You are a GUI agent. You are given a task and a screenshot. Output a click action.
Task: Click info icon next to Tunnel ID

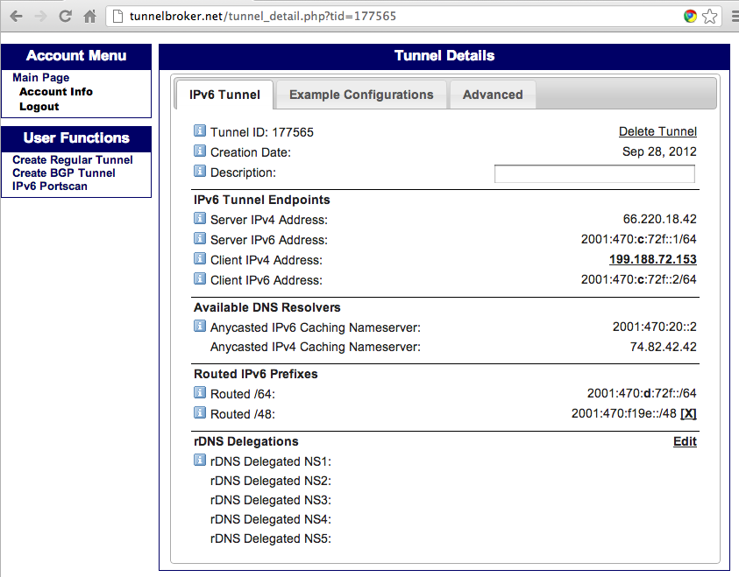[200, 132]
